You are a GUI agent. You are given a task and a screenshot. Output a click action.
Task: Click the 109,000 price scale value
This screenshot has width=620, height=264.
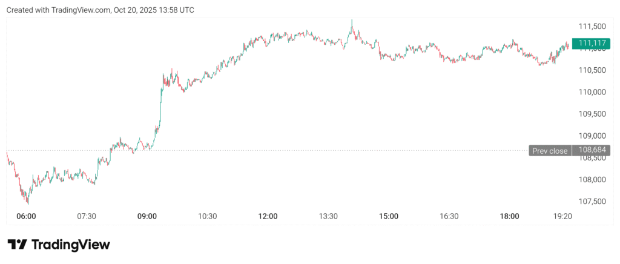(x=593, y=136)
